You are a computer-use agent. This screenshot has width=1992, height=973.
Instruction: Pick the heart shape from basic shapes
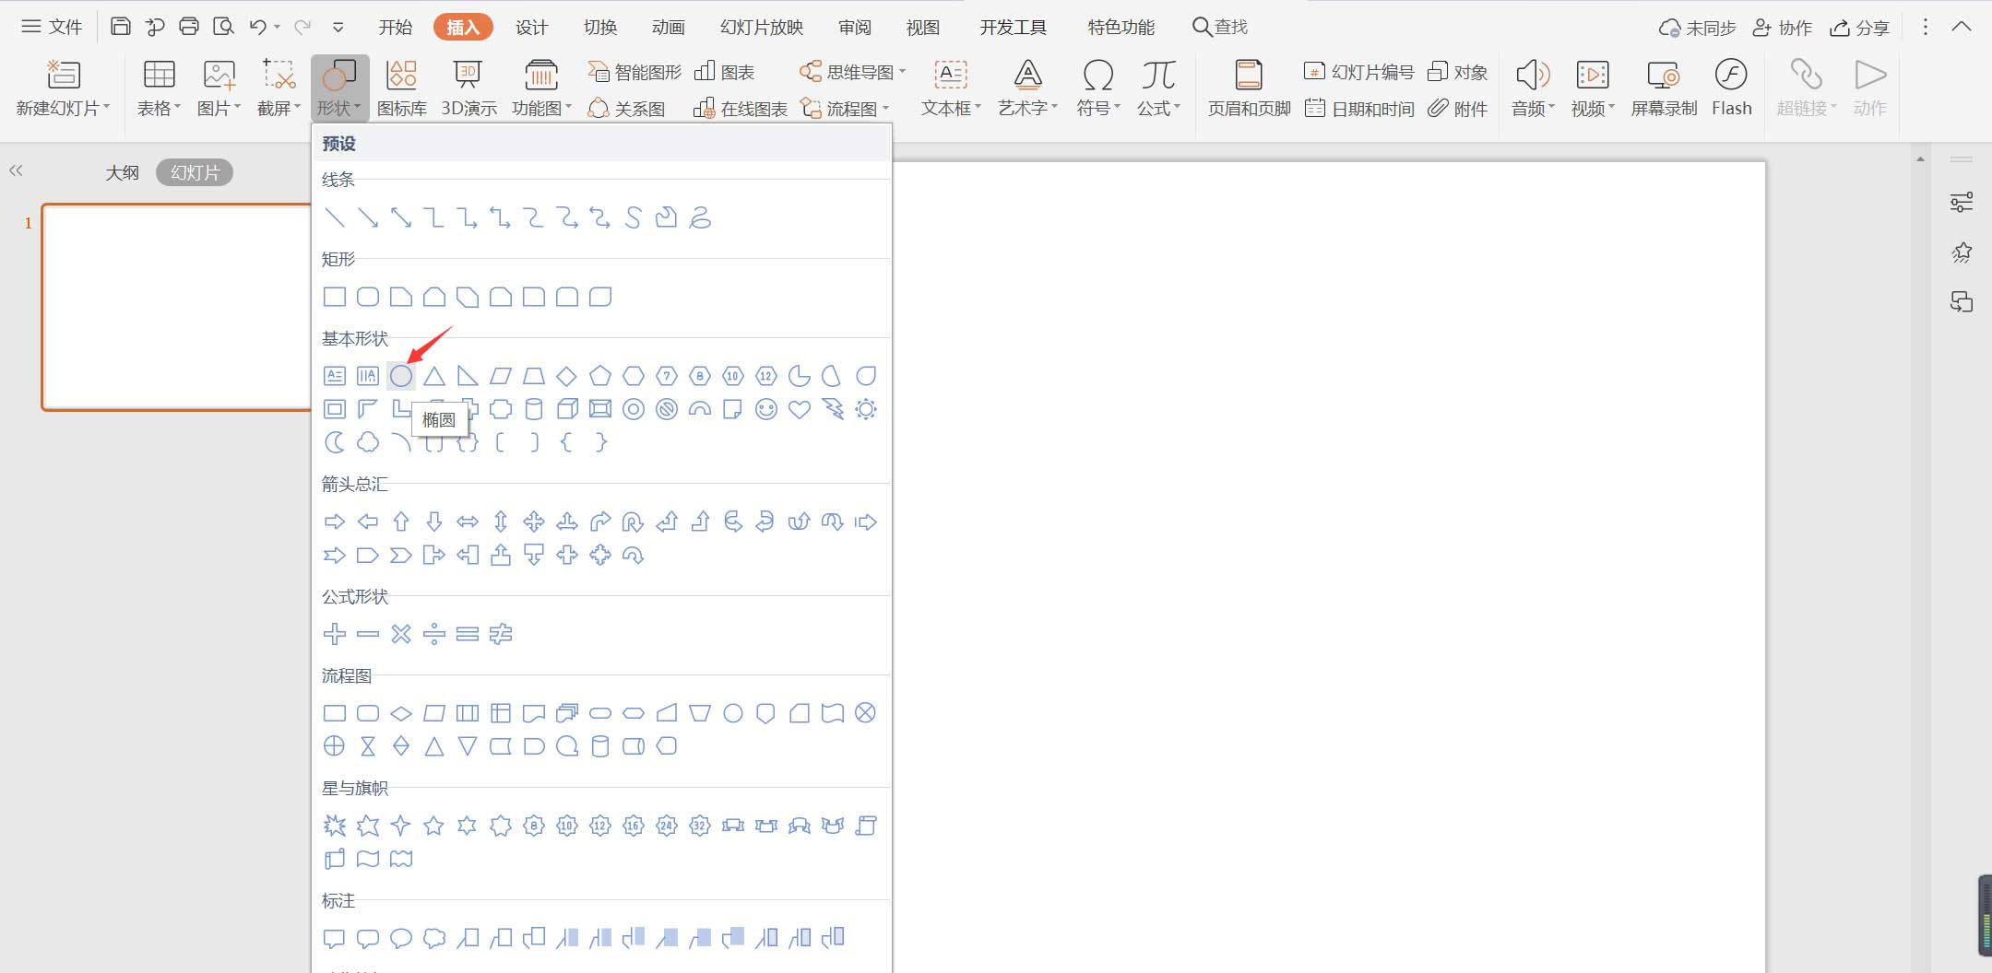pyautogui.click(x=799, y=409)
